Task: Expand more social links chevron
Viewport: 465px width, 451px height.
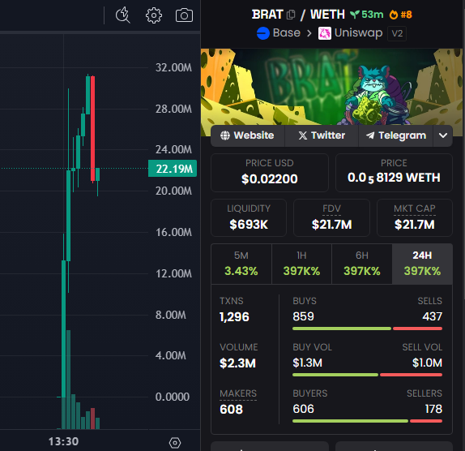Action: tap(443, 135)
